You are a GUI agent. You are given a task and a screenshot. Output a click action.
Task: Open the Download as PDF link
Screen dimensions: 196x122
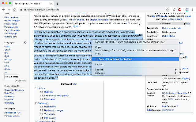[x=13, y=113]
